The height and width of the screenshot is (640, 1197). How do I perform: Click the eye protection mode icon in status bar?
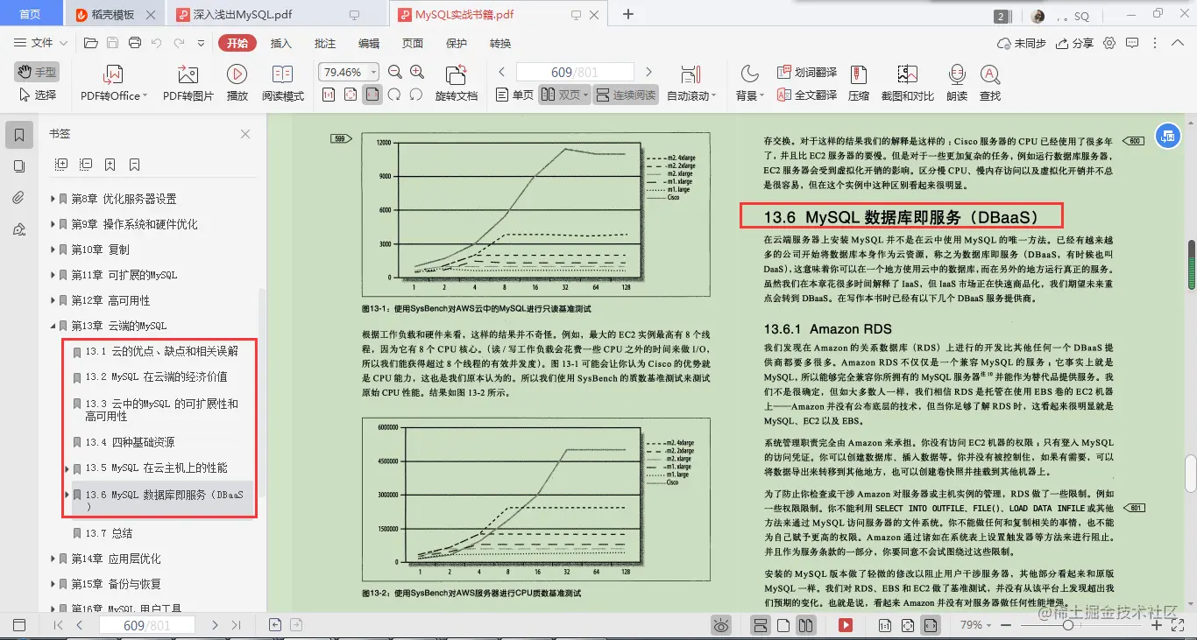[721, 625]
